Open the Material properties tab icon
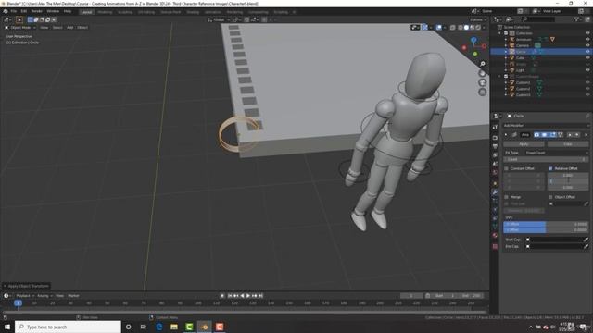Viewport: 593px width, 333px height. click(495, 236)
